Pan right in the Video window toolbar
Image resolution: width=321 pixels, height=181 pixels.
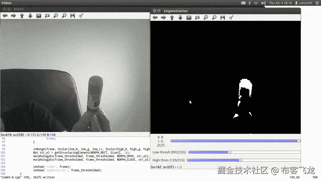click(x=13, y=15)
